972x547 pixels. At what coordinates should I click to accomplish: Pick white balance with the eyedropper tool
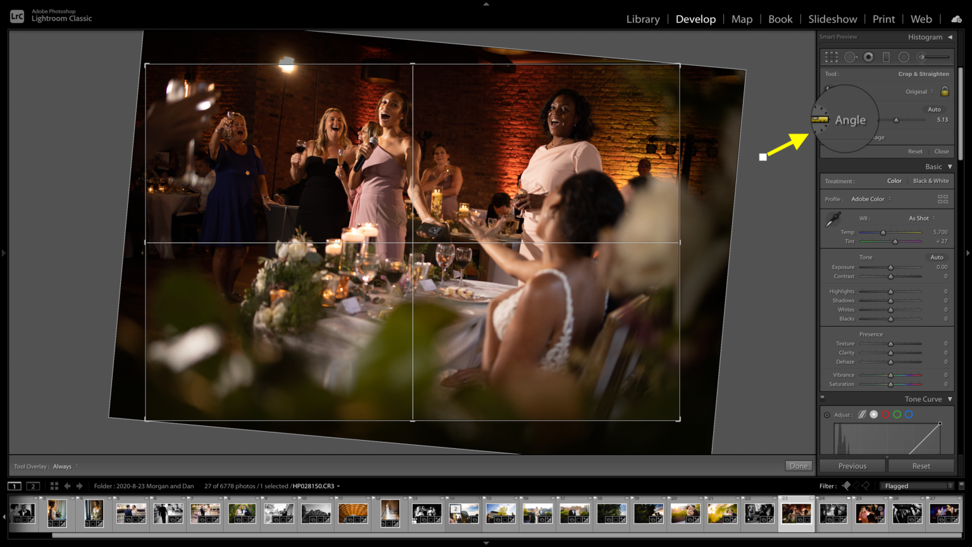[x=832, y=218]
